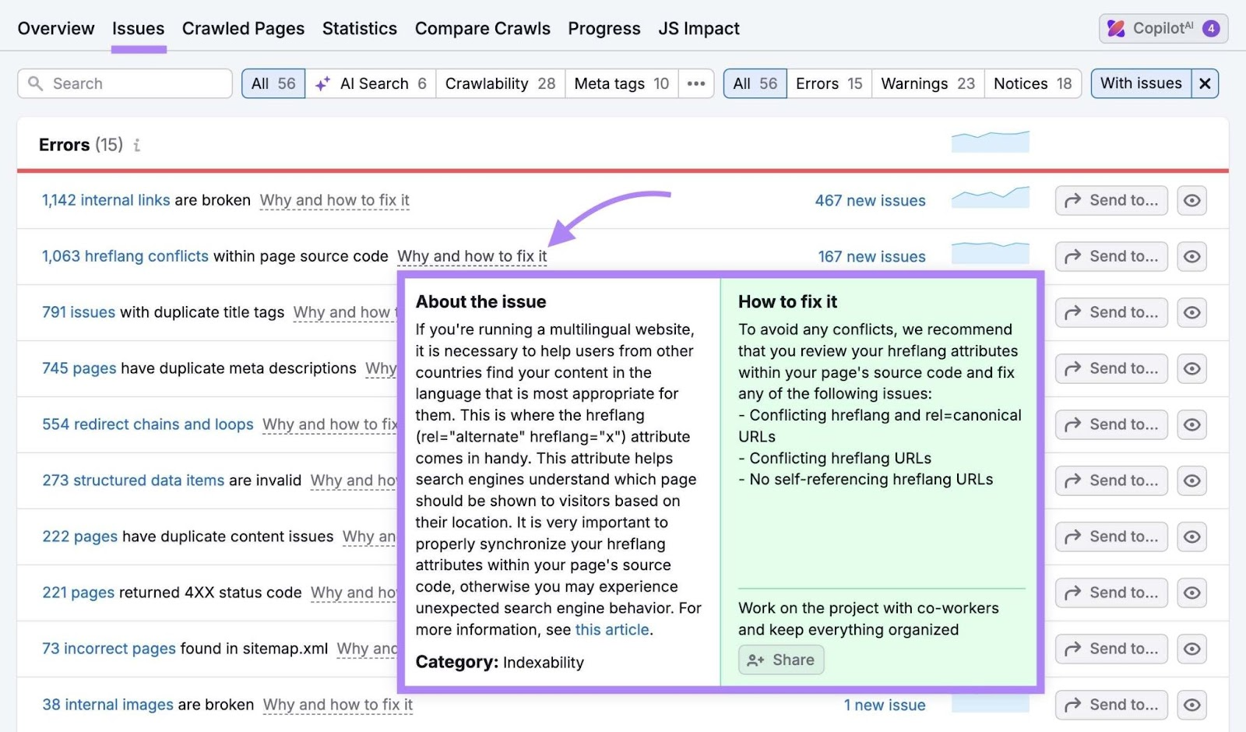Filter issues by Errors 15
1246x732 pixels.
tap(828, 83)
